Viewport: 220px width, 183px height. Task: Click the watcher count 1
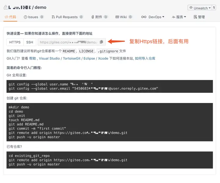[x=214, y=8]
